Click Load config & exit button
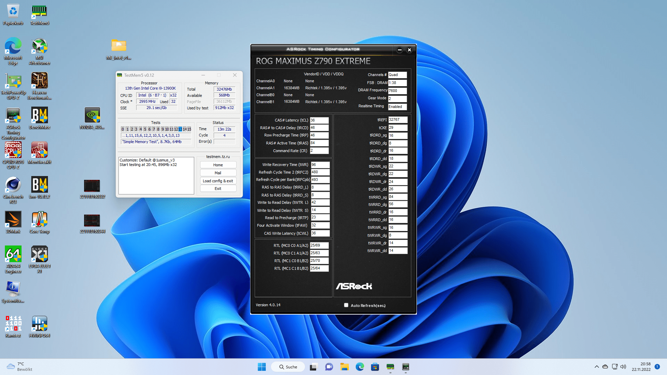This screenshot has width=667, height=375. pyautogui.click(x=218, y=181)
